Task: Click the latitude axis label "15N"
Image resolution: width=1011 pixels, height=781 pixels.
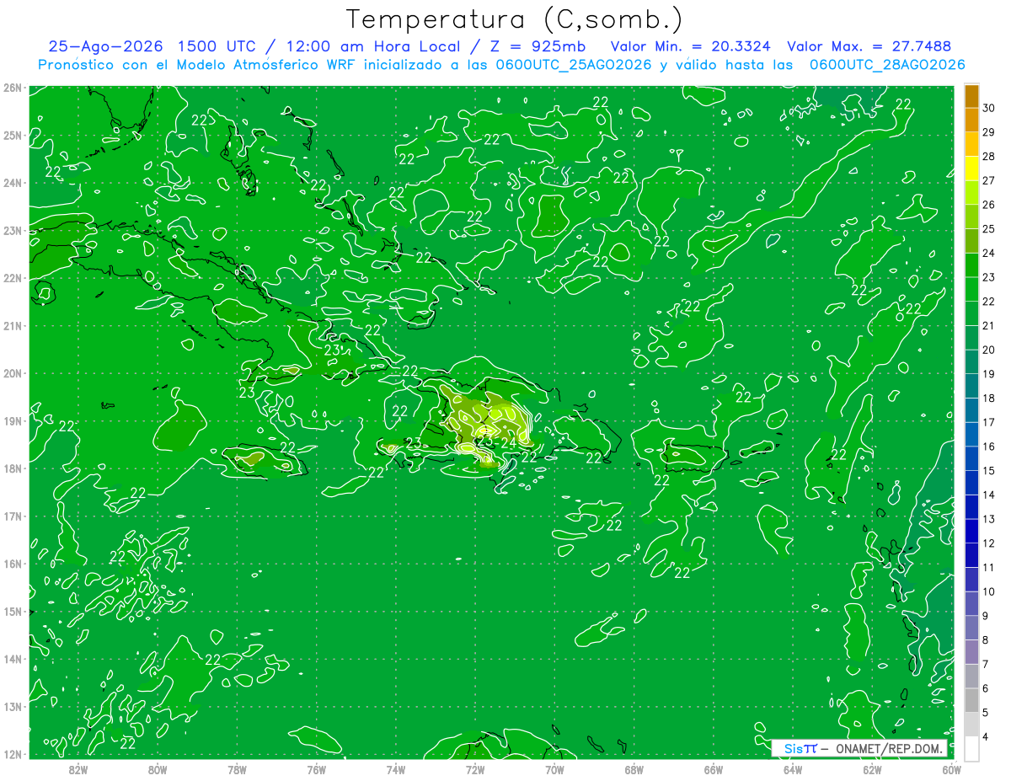Action: [x=13, y=611]
